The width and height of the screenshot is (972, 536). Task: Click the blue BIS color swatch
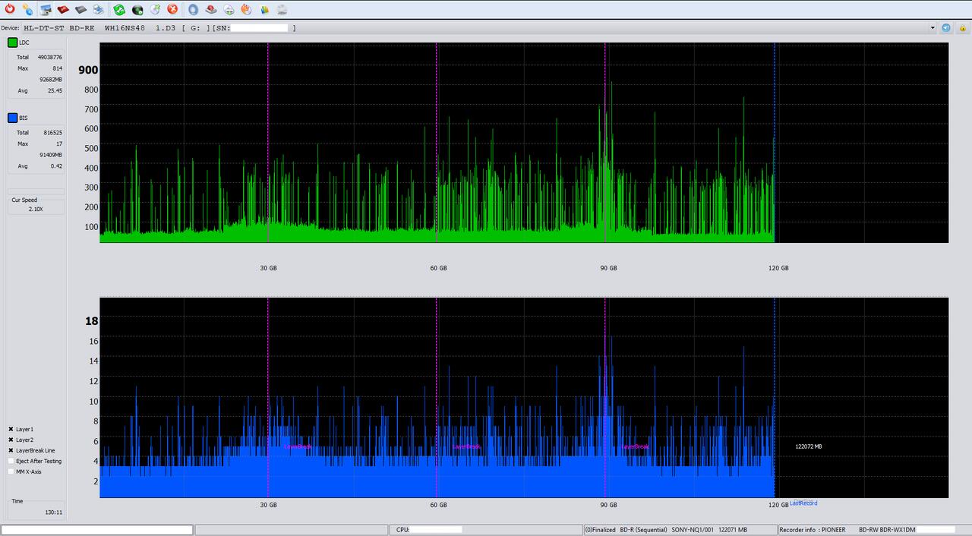tap(13, 118)
